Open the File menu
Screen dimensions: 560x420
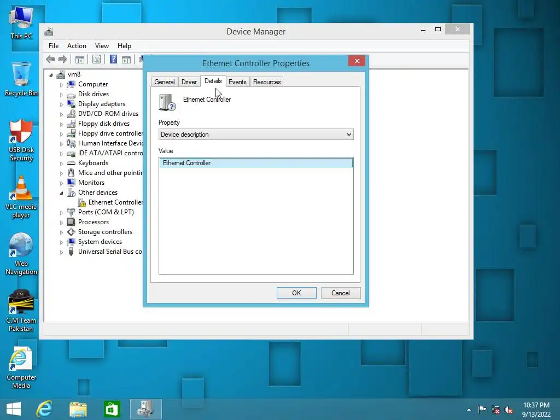(x=54, y=46)
